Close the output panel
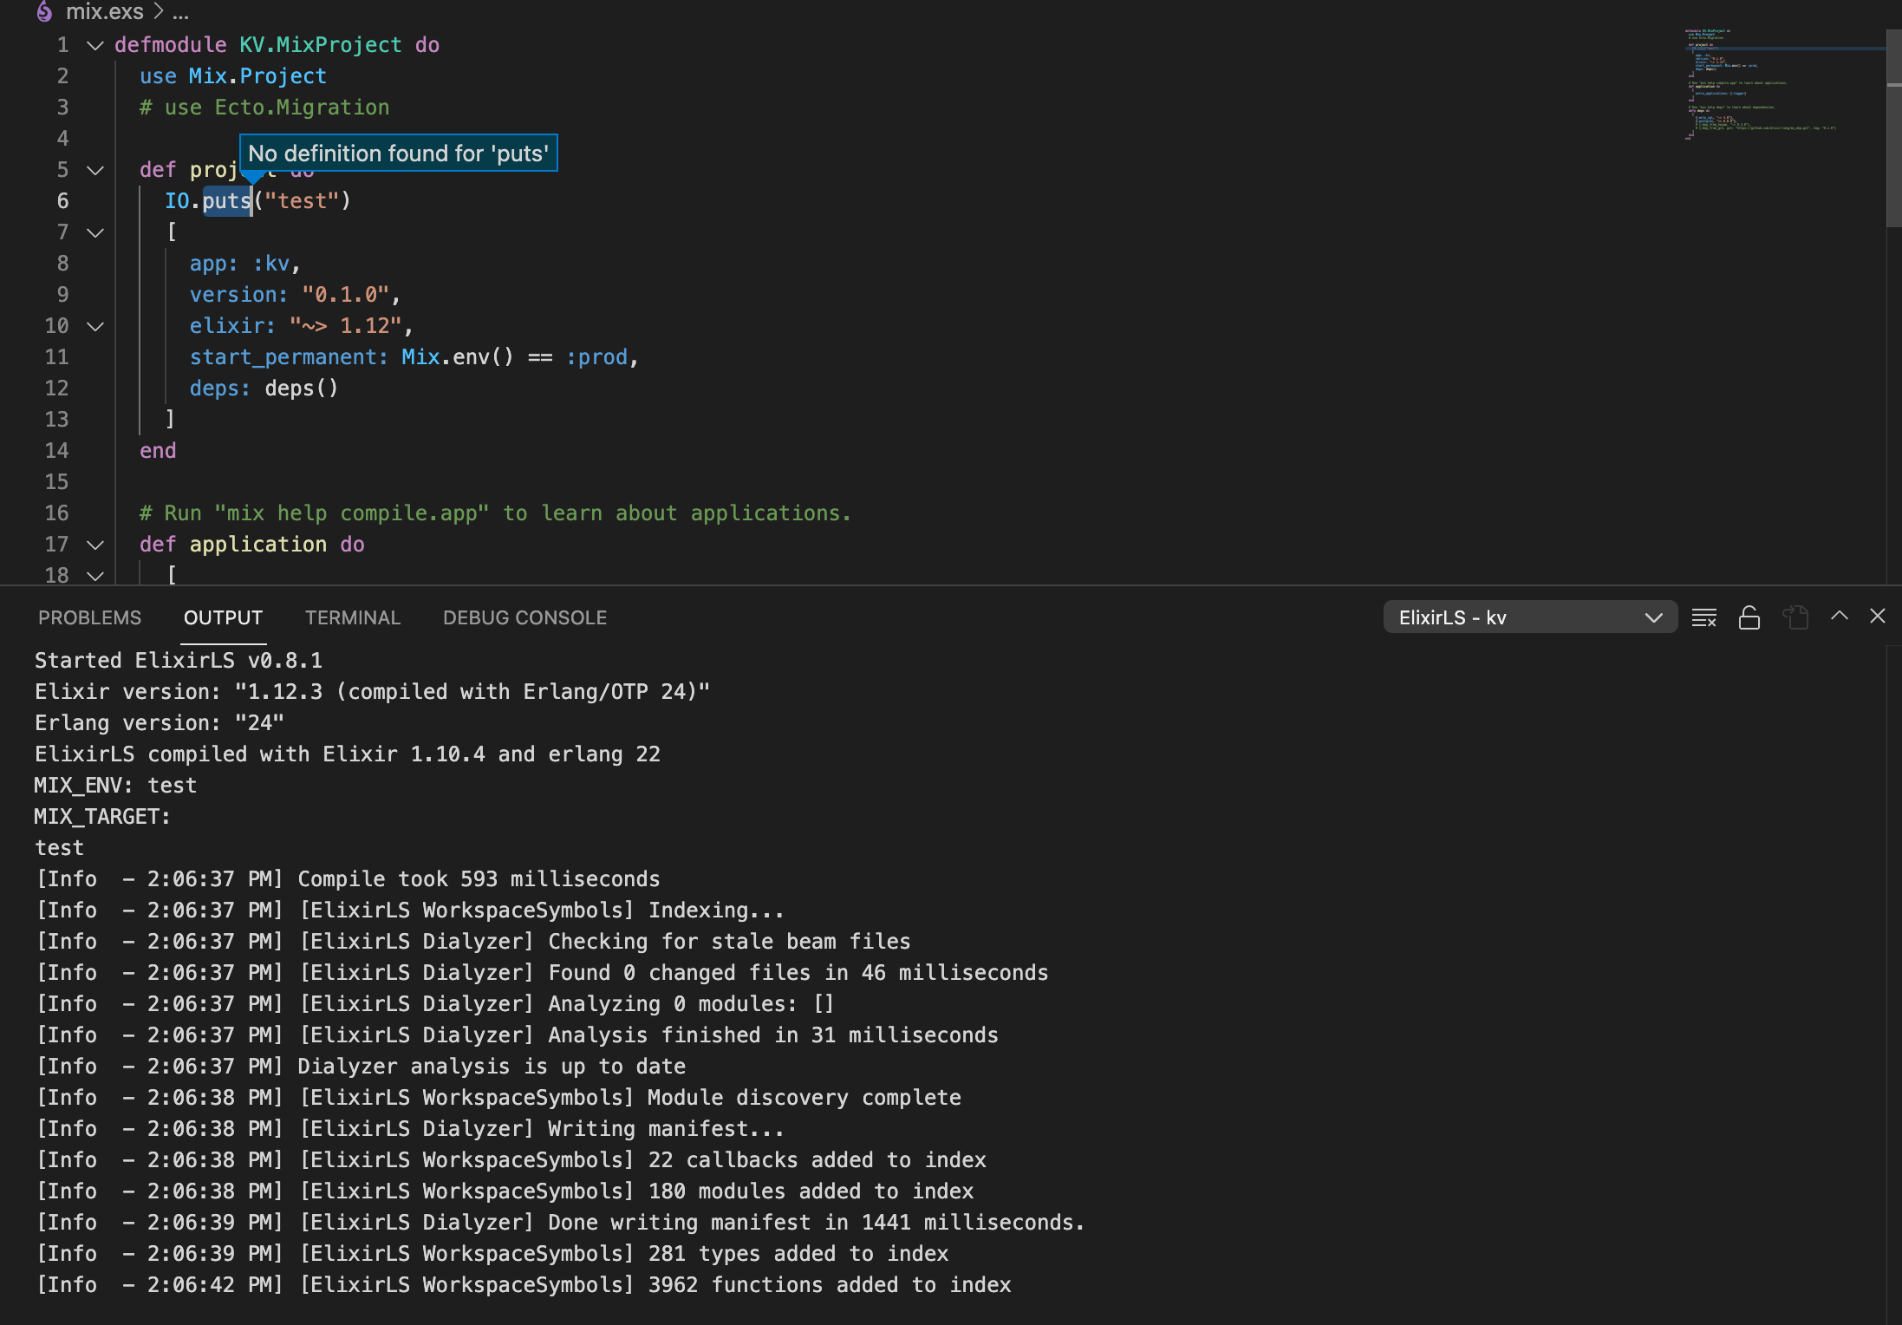 (1878, 617)
